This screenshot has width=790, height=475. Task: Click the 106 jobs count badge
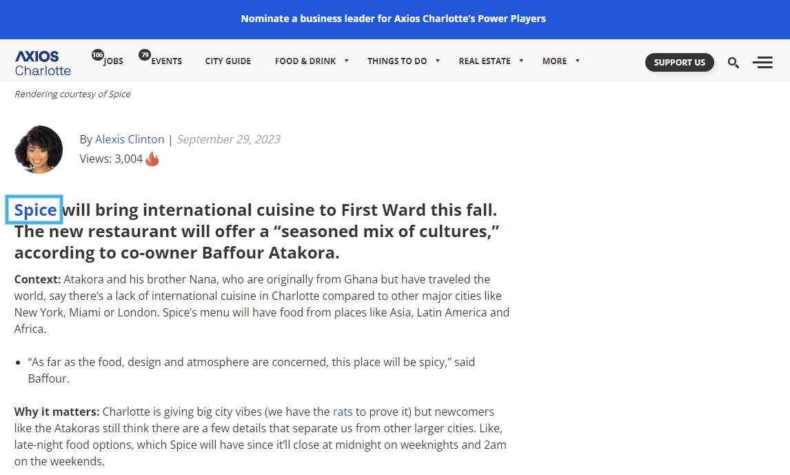point(97,54)
